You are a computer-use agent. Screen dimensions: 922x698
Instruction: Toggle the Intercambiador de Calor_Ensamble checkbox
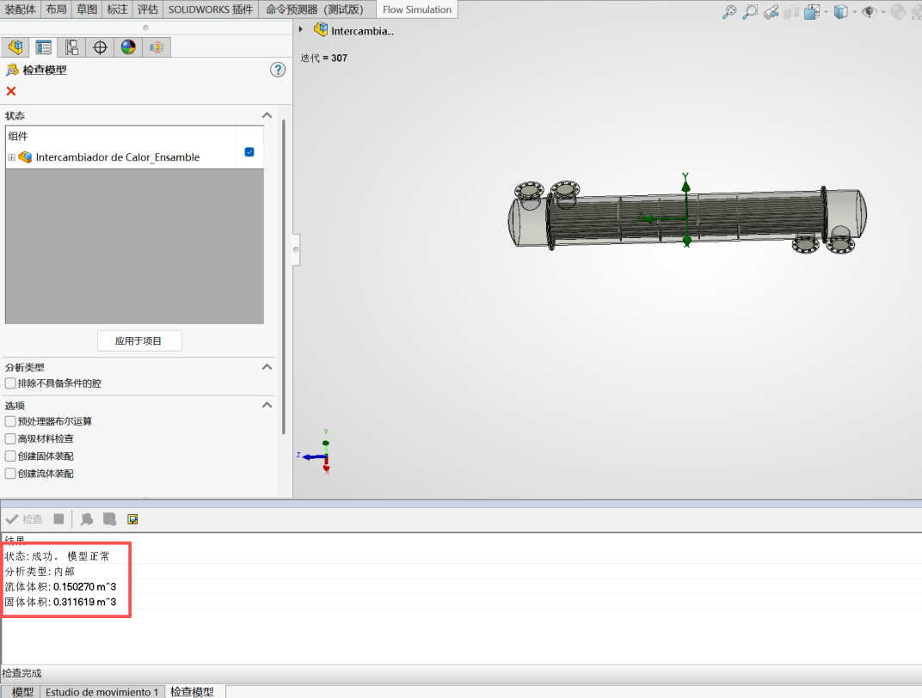(249, 151)
